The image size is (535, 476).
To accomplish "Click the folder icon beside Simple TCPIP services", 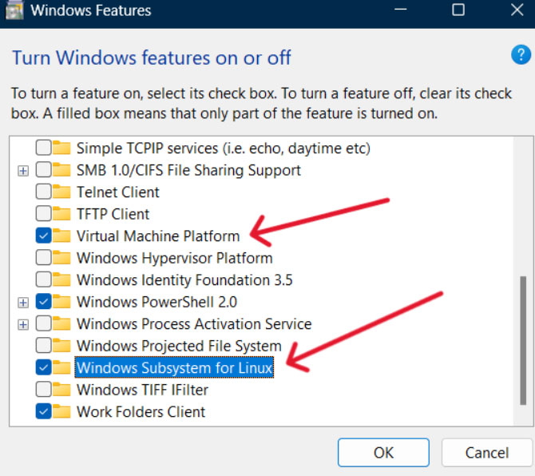I will click(61, 148).
